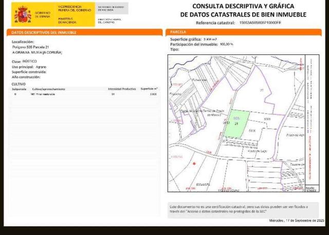Click the Escala box on the map
The image size is (329, 235).
pyautogui.click(x=310, y=189)
